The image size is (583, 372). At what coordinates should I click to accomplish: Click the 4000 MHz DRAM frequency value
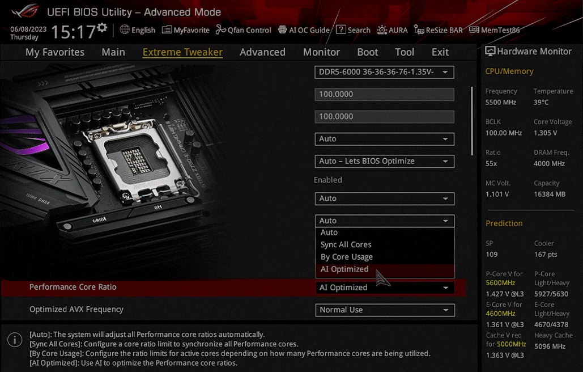(549, 164)
